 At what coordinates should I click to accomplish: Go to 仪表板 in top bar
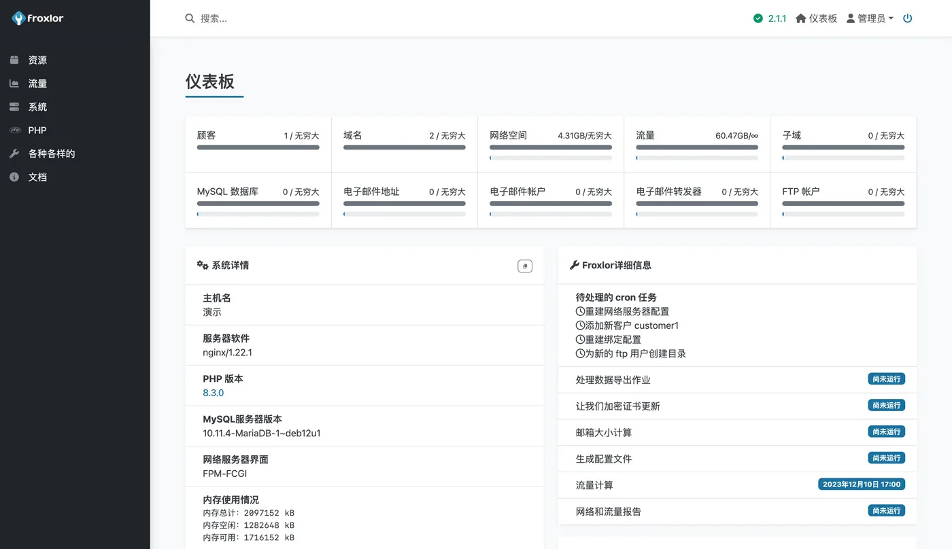pos(817,18)
